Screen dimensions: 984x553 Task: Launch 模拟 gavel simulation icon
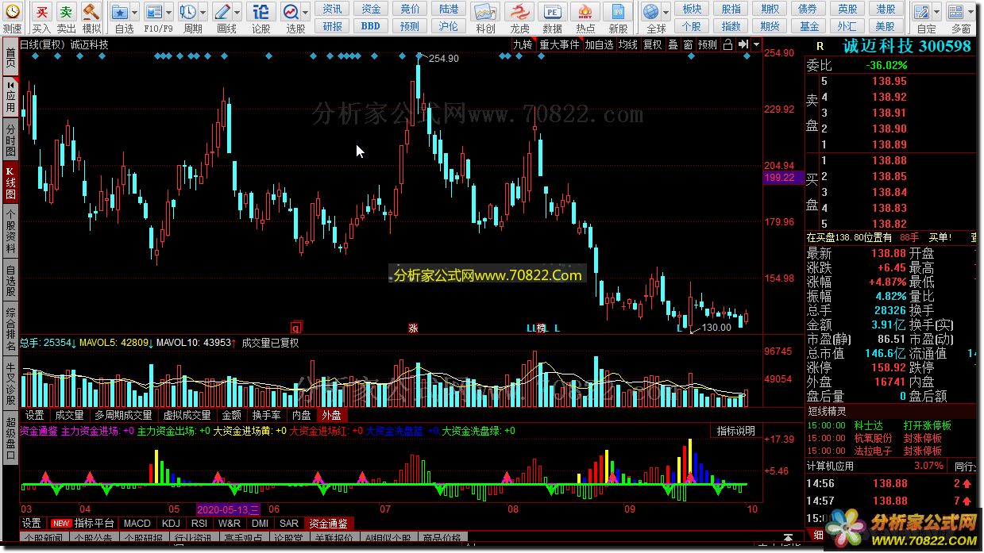91,12
